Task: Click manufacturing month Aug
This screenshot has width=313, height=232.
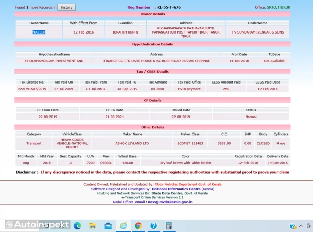Action: [26, 163]
